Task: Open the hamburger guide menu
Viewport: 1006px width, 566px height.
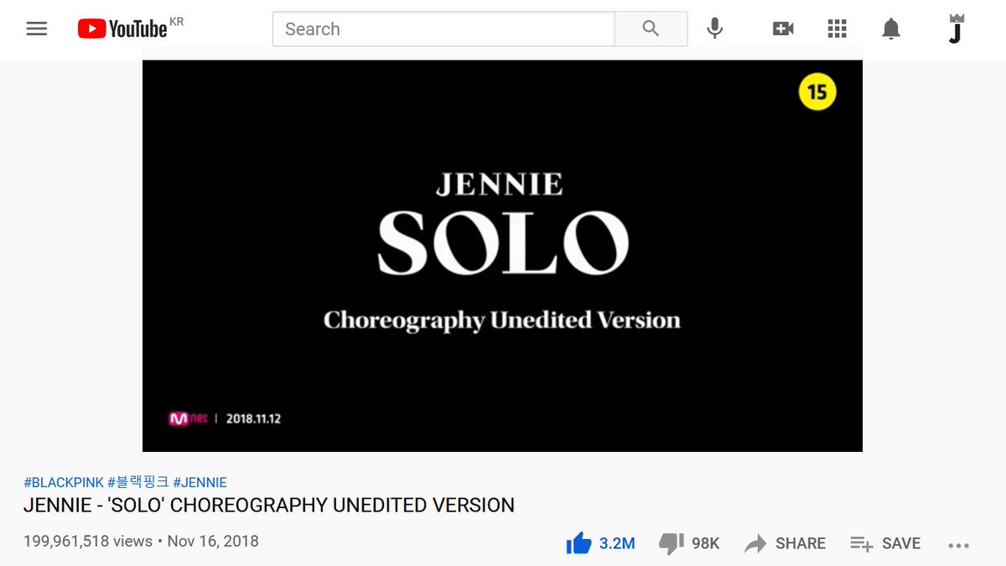Action: 36,29
